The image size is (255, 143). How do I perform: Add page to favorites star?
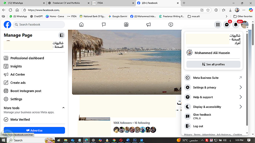click(x=208, y=10)
